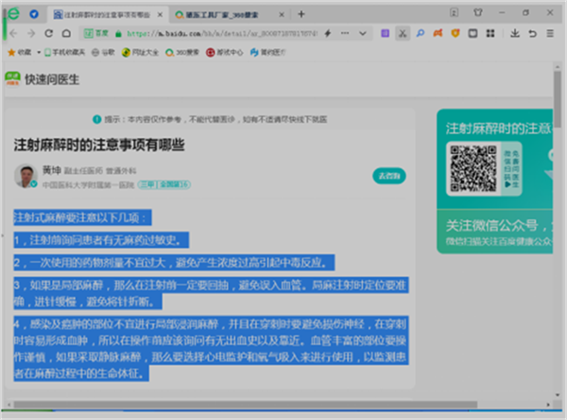Viewport: 567px width, 420px height.
Task: Click the orange shield extension icon
Action: [455, 34]
